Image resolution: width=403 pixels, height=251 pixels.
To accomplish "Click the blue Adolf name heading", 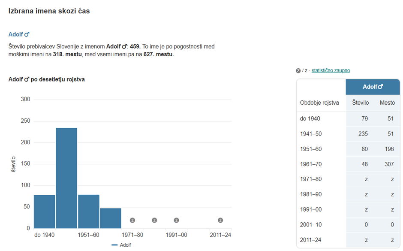I will [x=15, y=34].
